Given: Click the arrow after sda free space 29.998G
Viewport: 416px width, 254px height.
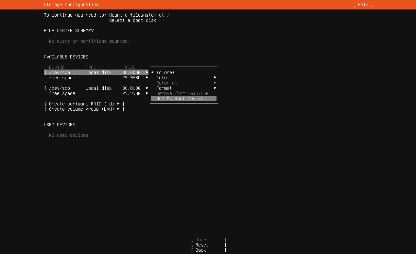Looking at the screenshot, I should pos(147,78).
